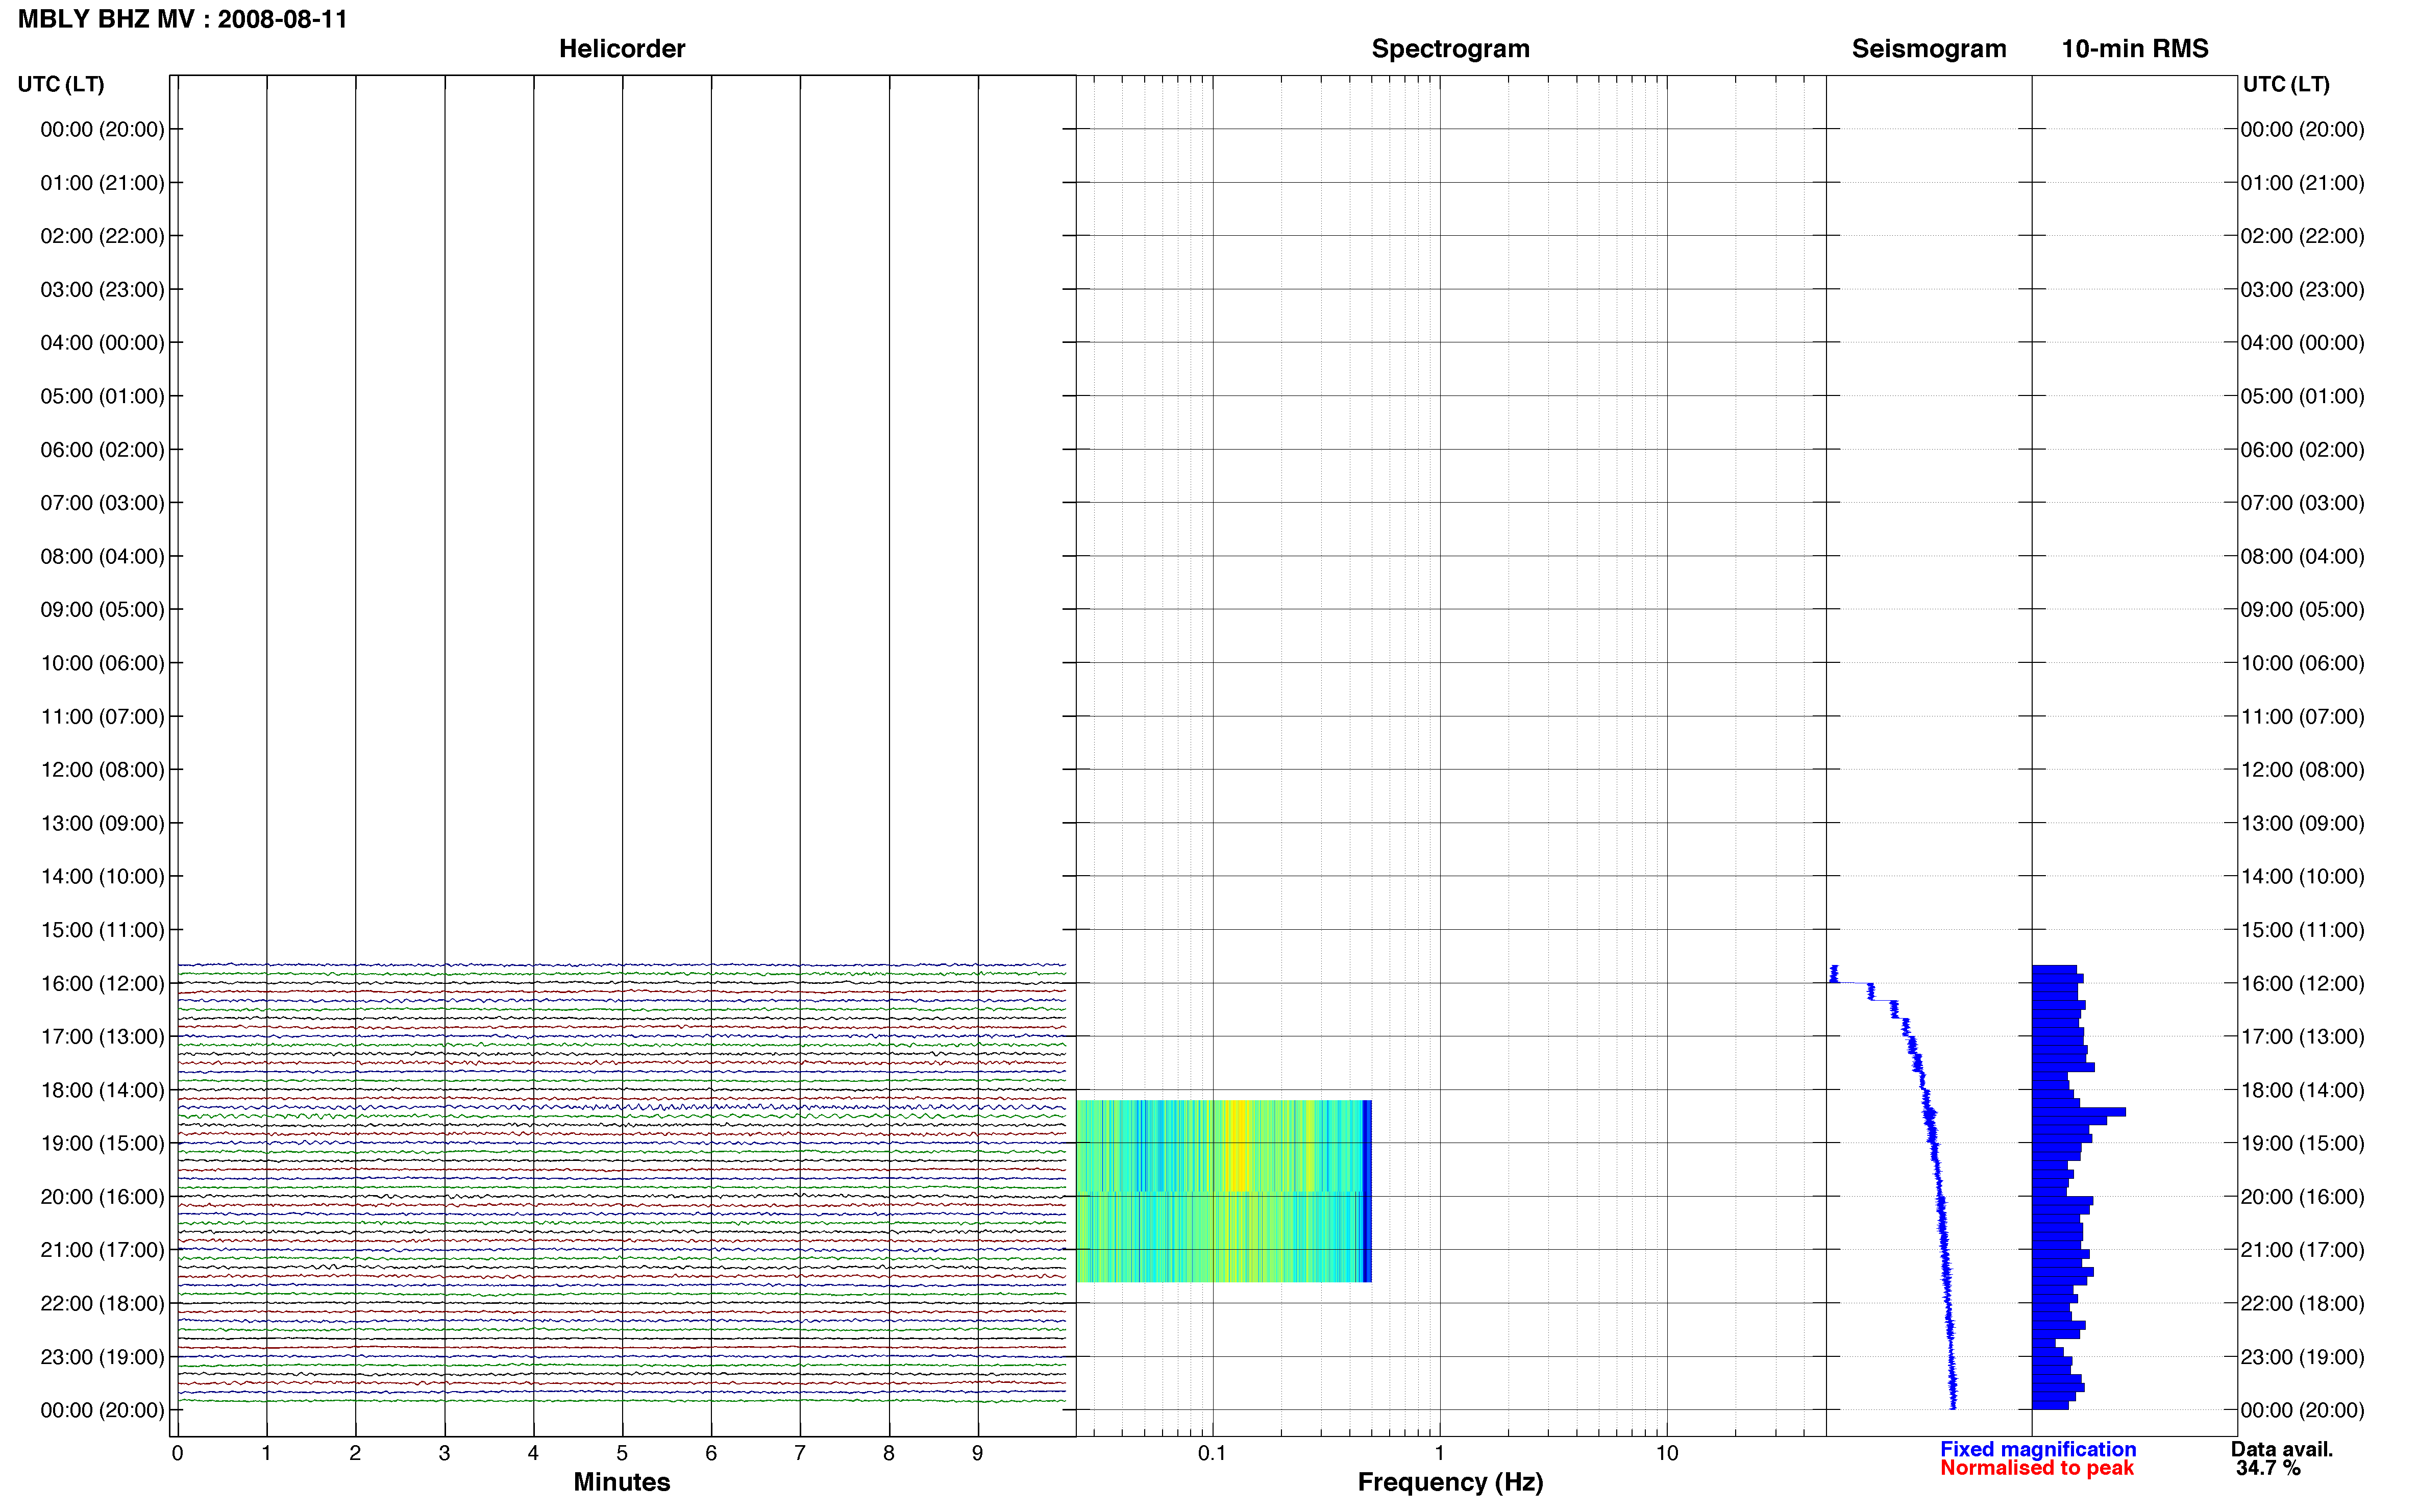Click the frequency tick label 0.1
Viewport: 2419px width, 1512px height.
[1212, 1453]
